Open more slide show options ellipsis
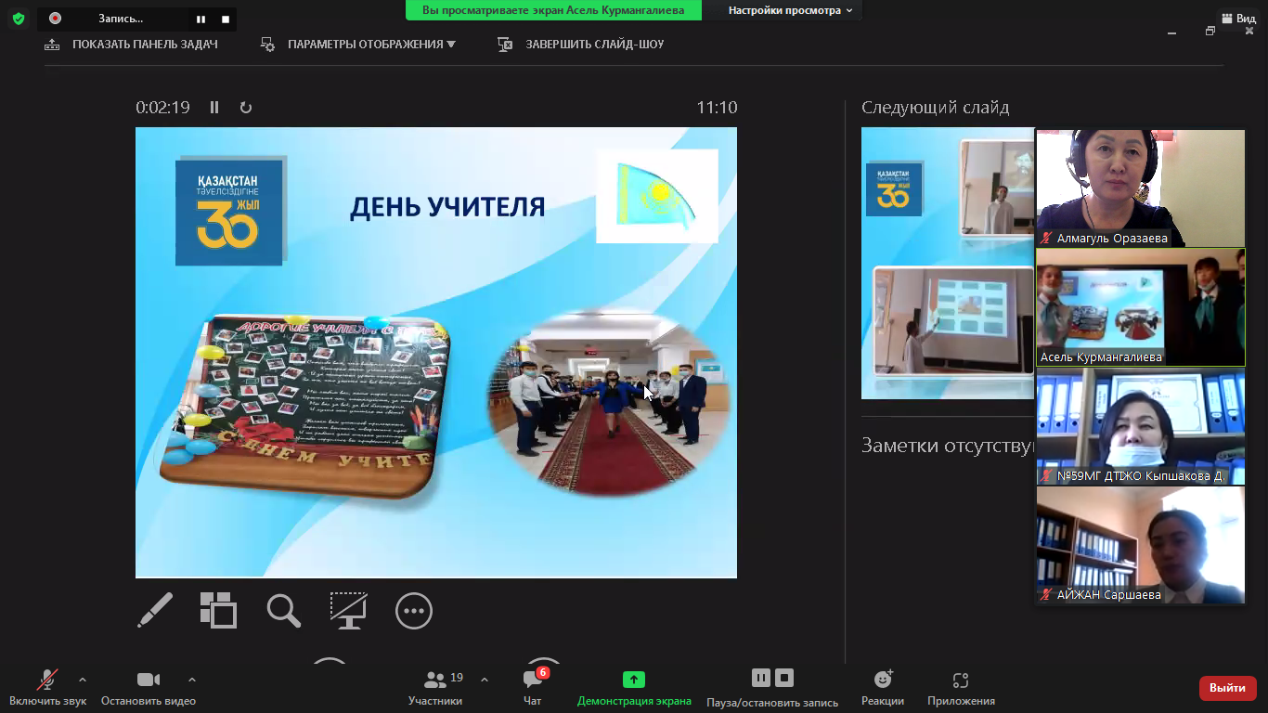 pos(414,611)
